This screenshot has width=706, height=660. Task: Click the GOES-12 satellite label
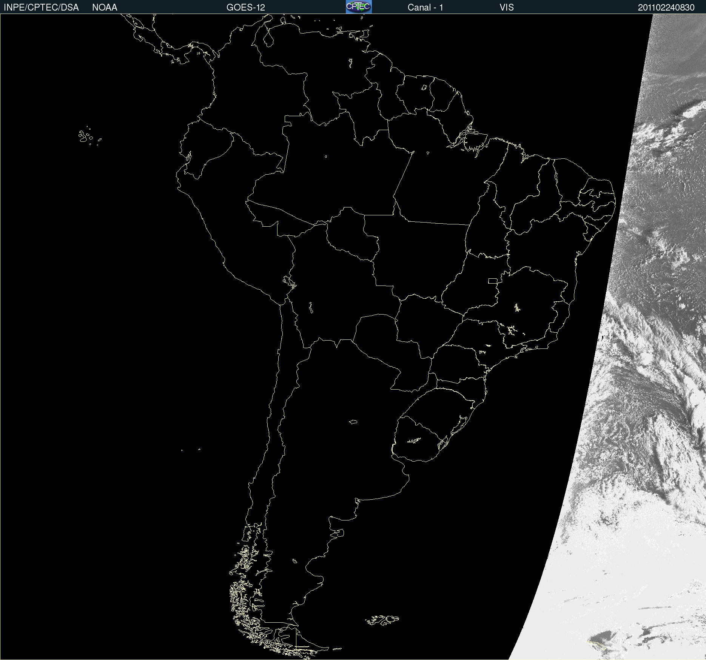(x=246, y=8)
